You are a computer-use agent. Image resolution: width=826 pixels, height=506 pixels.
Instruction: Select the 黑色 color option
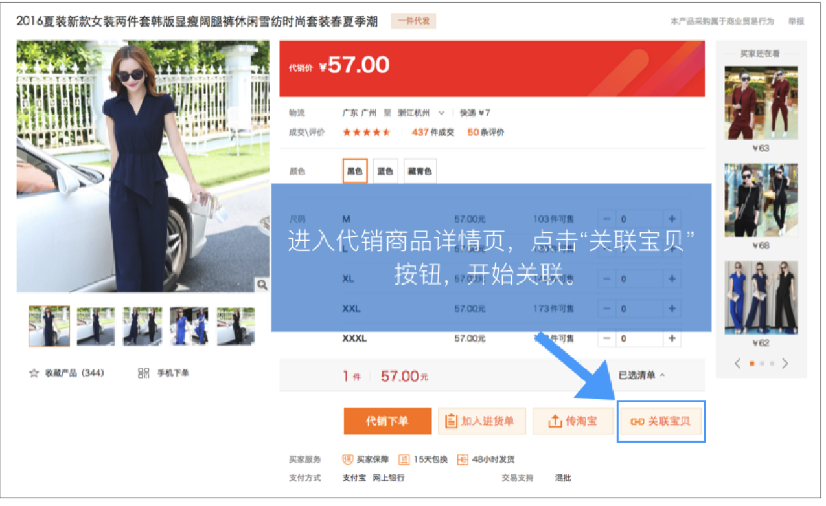(354, 171)
